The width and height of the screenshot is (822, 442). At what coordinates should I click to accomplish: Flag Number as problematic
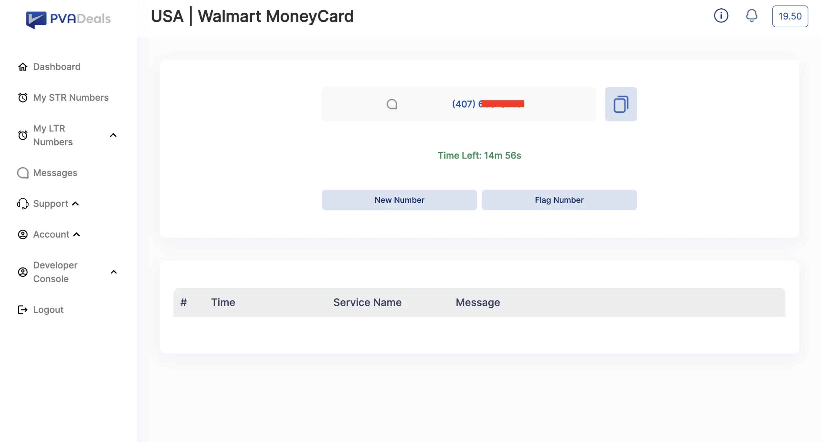[x=559, y=200]
